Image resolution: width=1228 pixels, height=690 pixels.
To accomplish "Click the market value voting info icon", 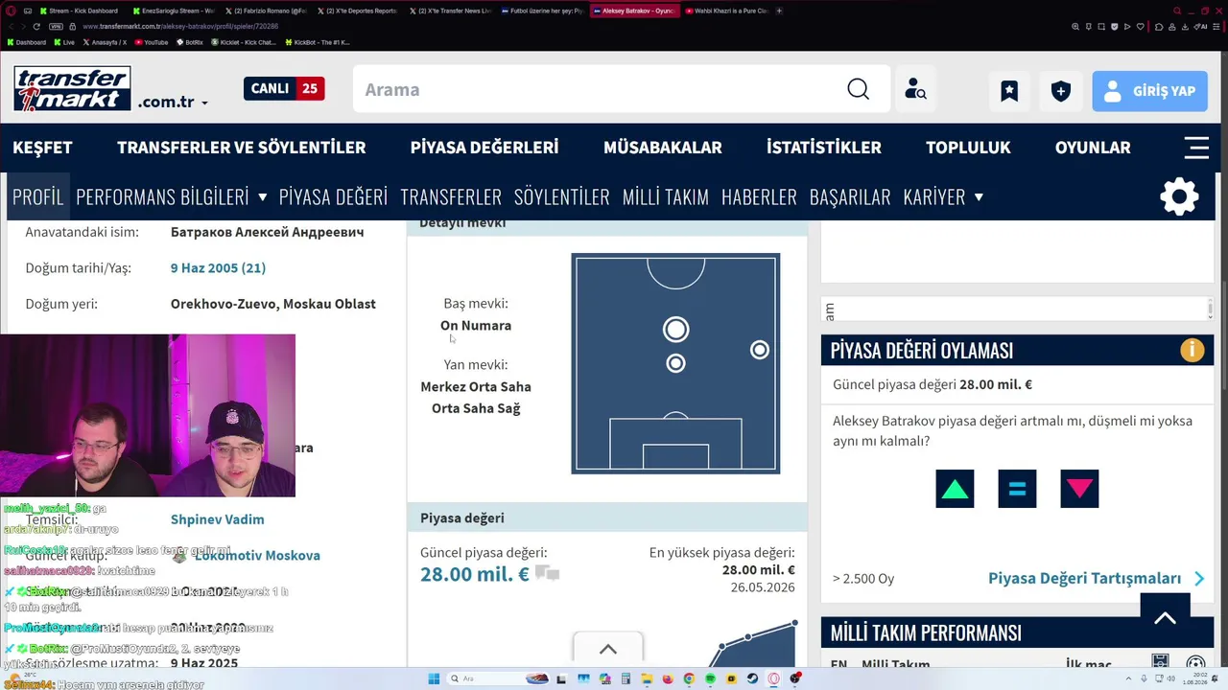I will [x=1192, y=350].
